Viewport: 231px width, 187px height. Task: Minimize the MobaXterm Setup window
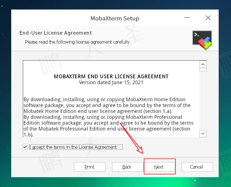tap(187, 18)
